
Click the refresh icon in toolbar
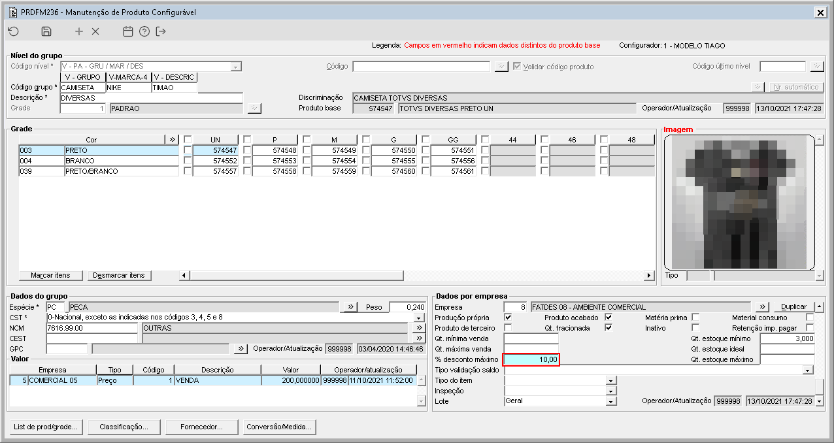click(13, 31)
